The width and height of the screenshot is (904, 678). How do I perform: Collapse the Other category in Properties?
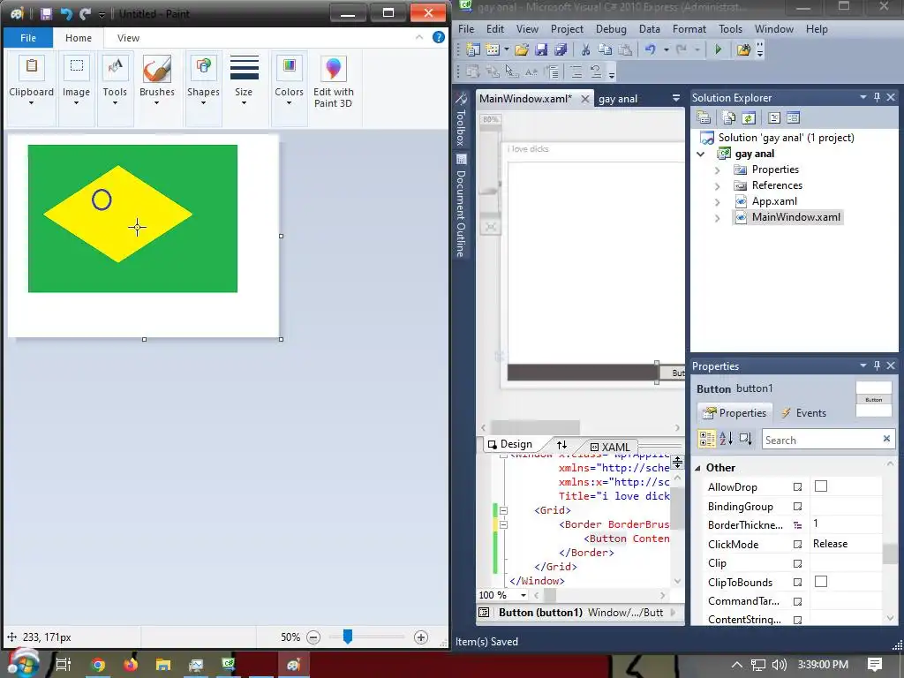tap(697, 468)
